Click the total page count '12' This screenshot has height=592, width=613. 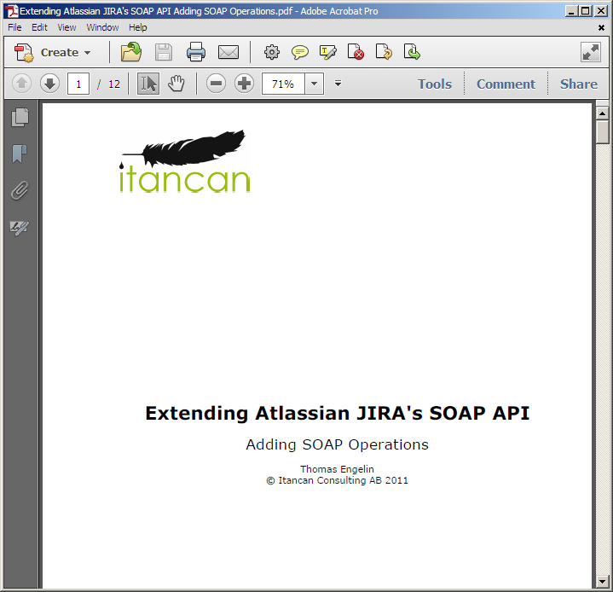(x=114, y=84)
